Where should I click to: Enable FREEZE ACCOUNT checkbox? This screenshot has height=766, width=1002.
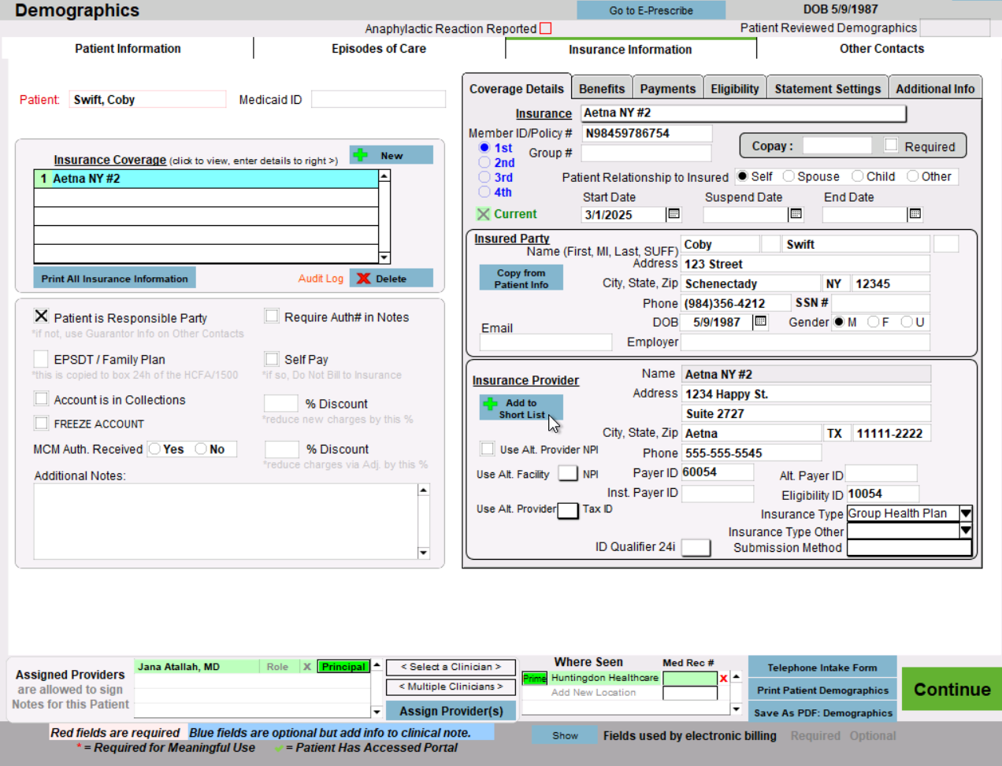coord(42,423)
